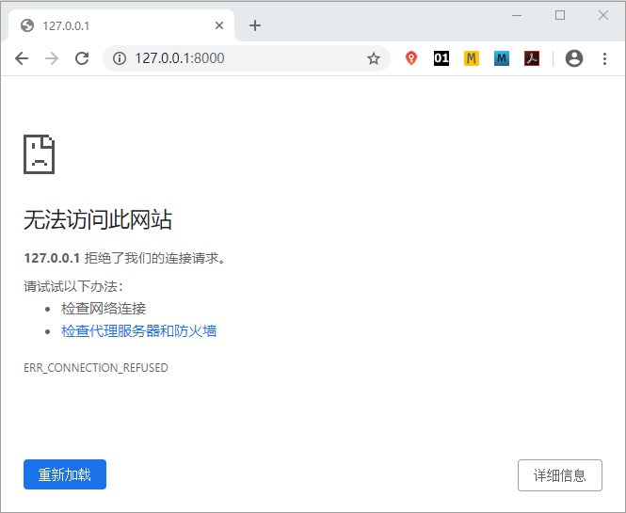This screenshot has width=626, height=513.
Task: Select the 127.0.0.1 browser tab
Action: coord(121,25)
